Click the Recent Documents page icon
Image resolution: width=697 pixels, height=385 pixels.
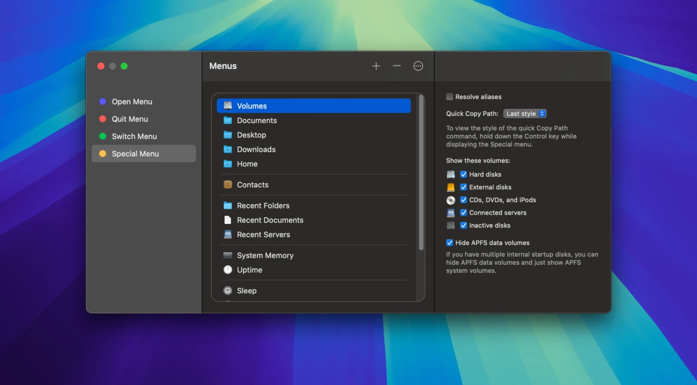point(228,220)
